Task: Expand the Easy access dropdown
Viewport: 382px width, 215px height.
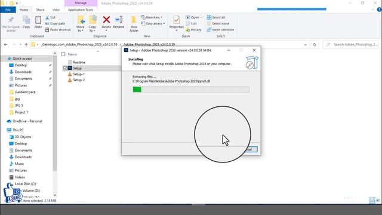Action: pos(153,23)
